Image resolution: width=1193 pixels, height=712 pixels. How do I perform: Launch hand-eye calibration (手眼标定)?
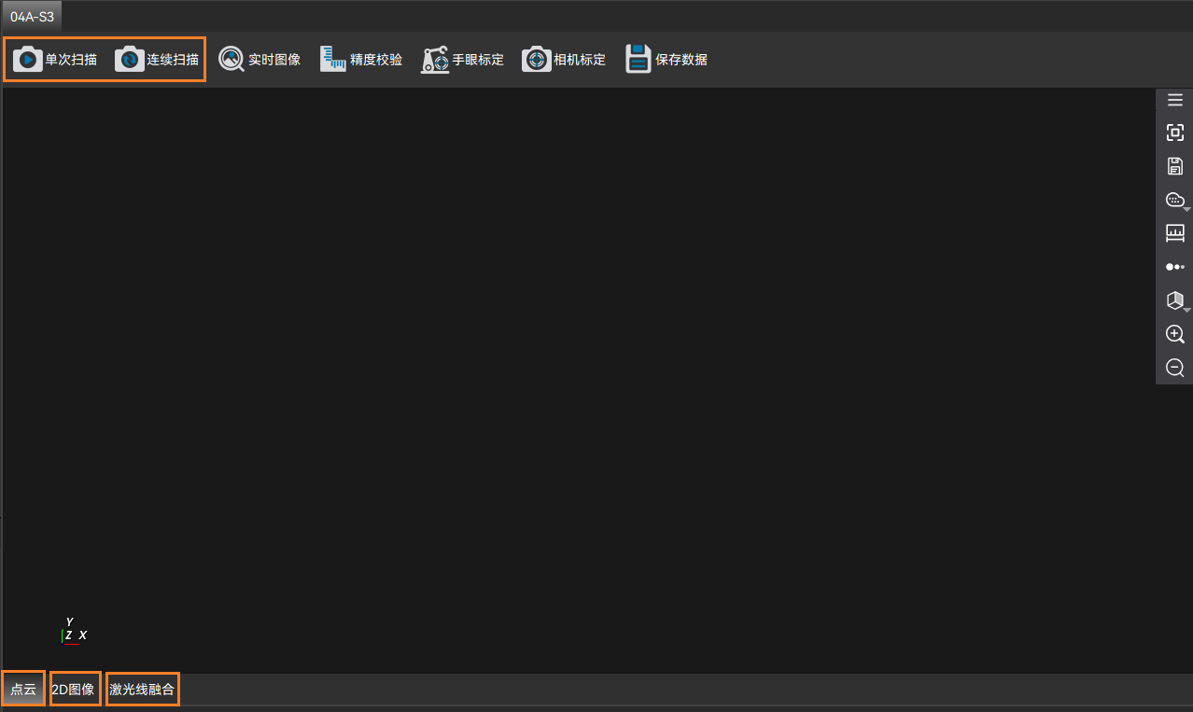click(x=462, y=60)
